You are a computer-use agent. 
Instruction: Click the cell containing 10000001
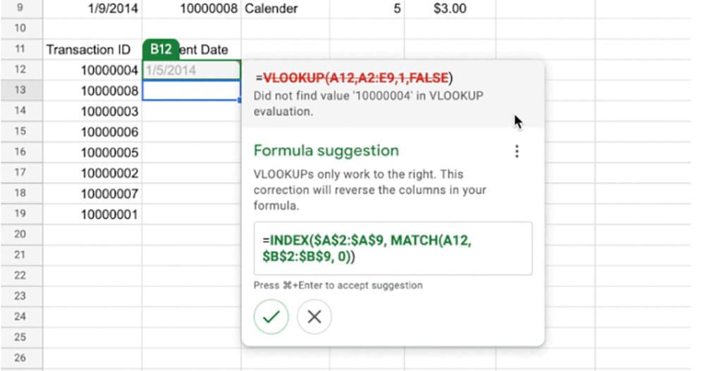point(92,214)
